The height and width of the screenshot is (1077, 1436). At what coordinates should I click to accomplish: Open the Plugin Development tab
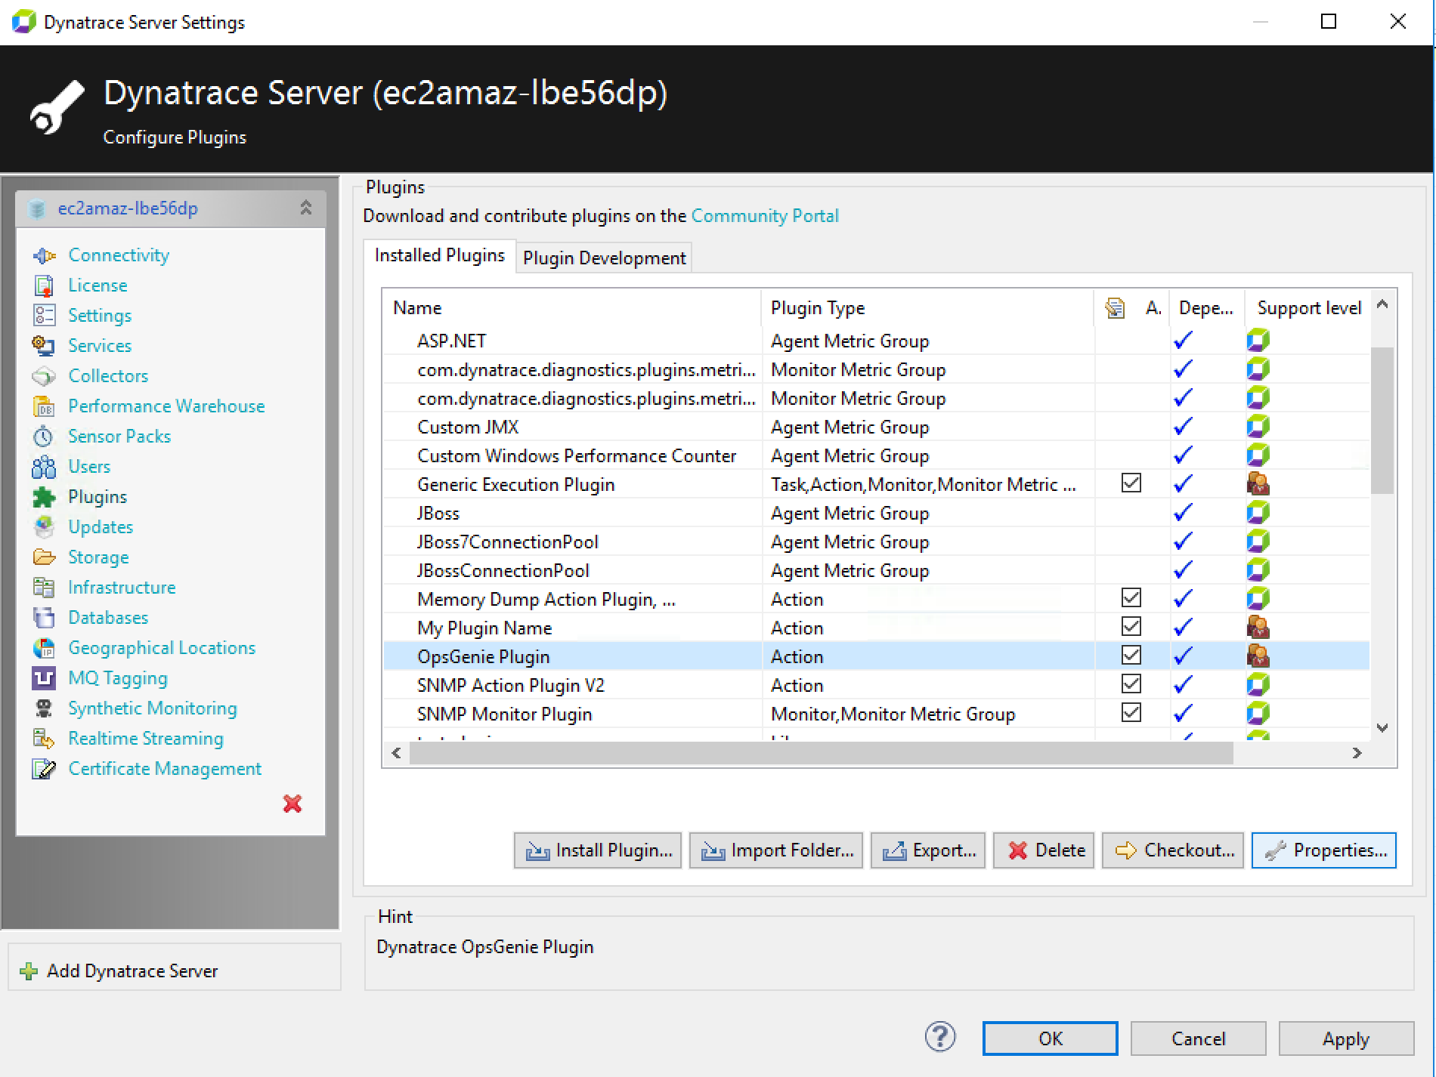[604, 258]
